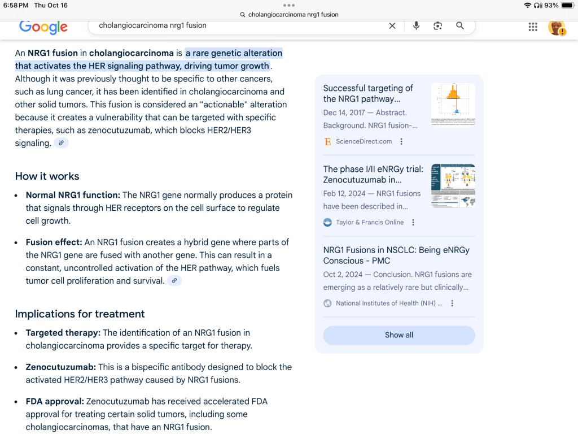Image resolution: width=578 pixels, height=434 pixels.
Task: Open more options for ScienceDirect.com result
Action: [401, 142]
